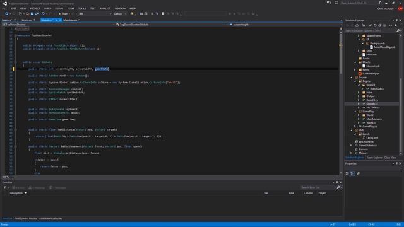Screen dimensions: 404x227
Task: Sort Error List by File column
Action: 266,193
